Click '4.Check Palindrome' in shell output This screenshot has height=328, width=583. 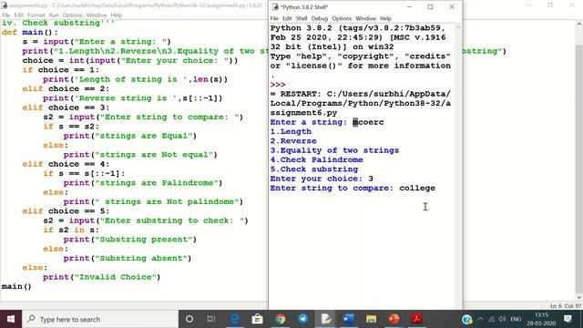tap(316, 160)
